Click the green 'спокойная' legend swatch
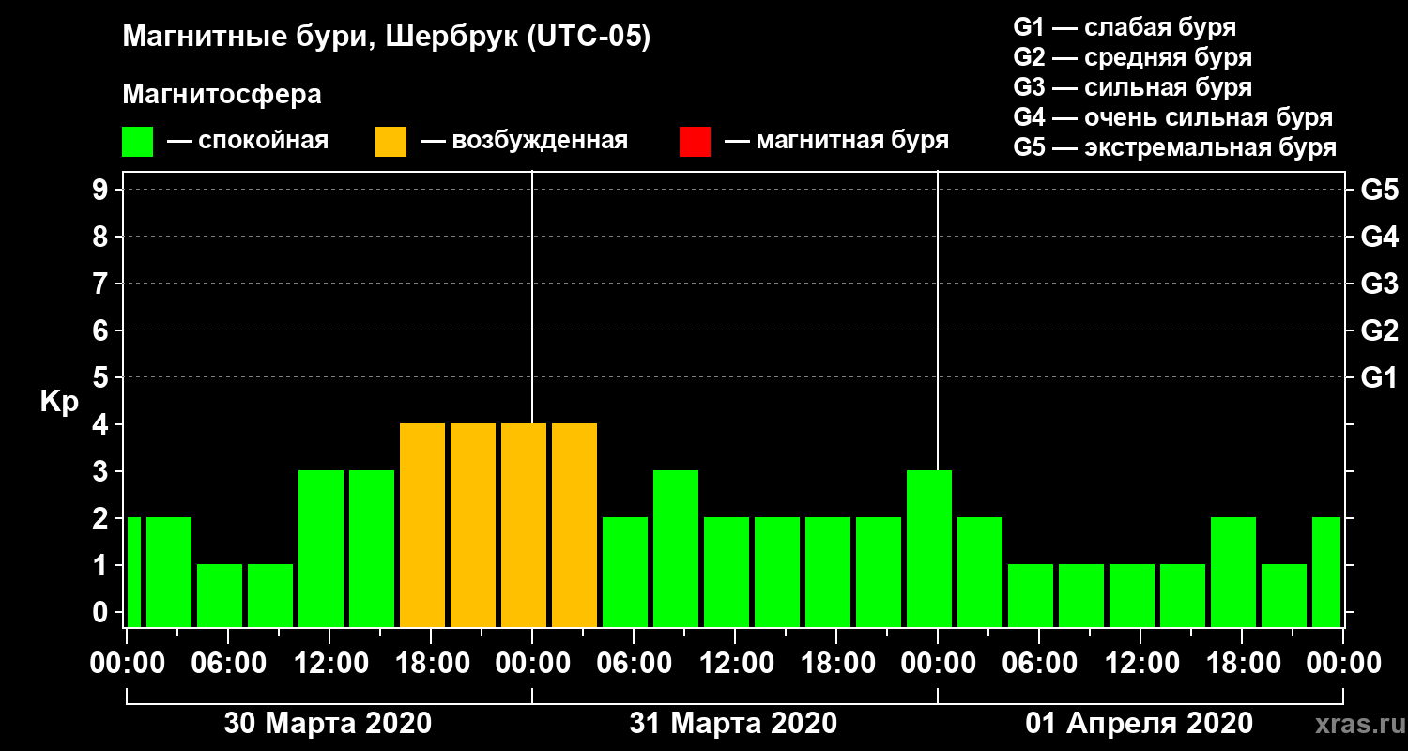1408x751 pixels. pos(137,142)
